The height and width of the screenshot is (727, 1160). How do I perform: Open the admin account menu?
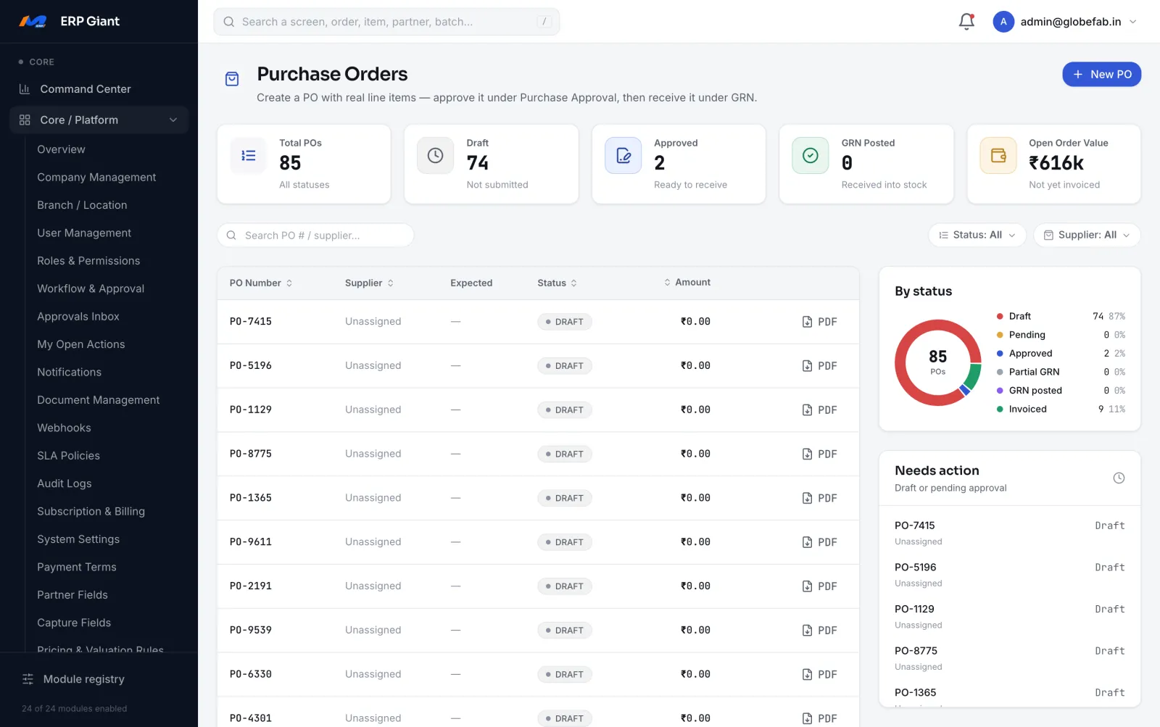1065,22
